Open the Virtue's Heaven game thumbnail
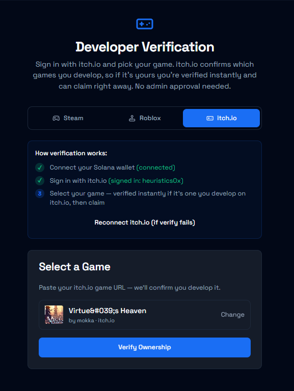This screenshot has width=294, height=391. tap(54, 315)
